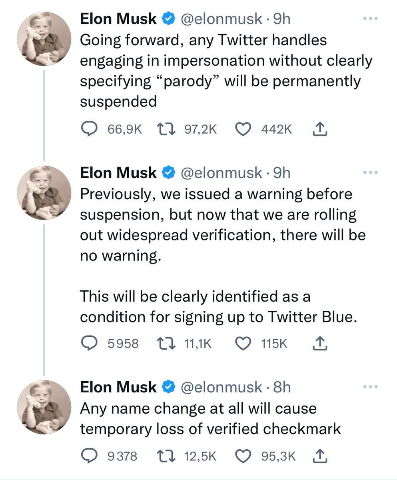Reply to the Twitter Blue condition tweet
397x480 pixels.
pos(89,343)
